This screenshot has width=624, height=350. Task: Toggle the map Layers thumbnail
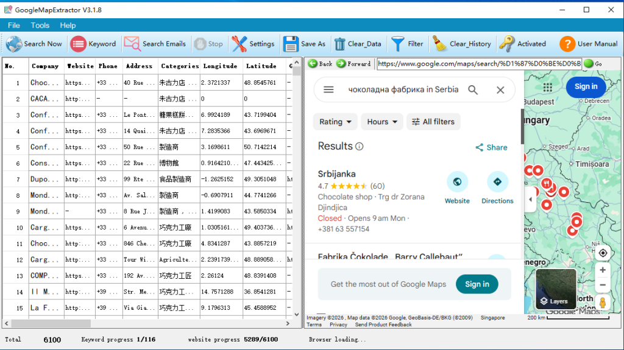[x=556, y=289]
